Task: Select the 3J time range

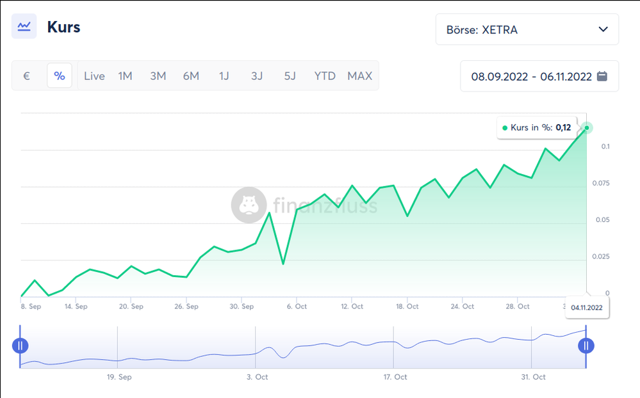Action: pos(257,76)
